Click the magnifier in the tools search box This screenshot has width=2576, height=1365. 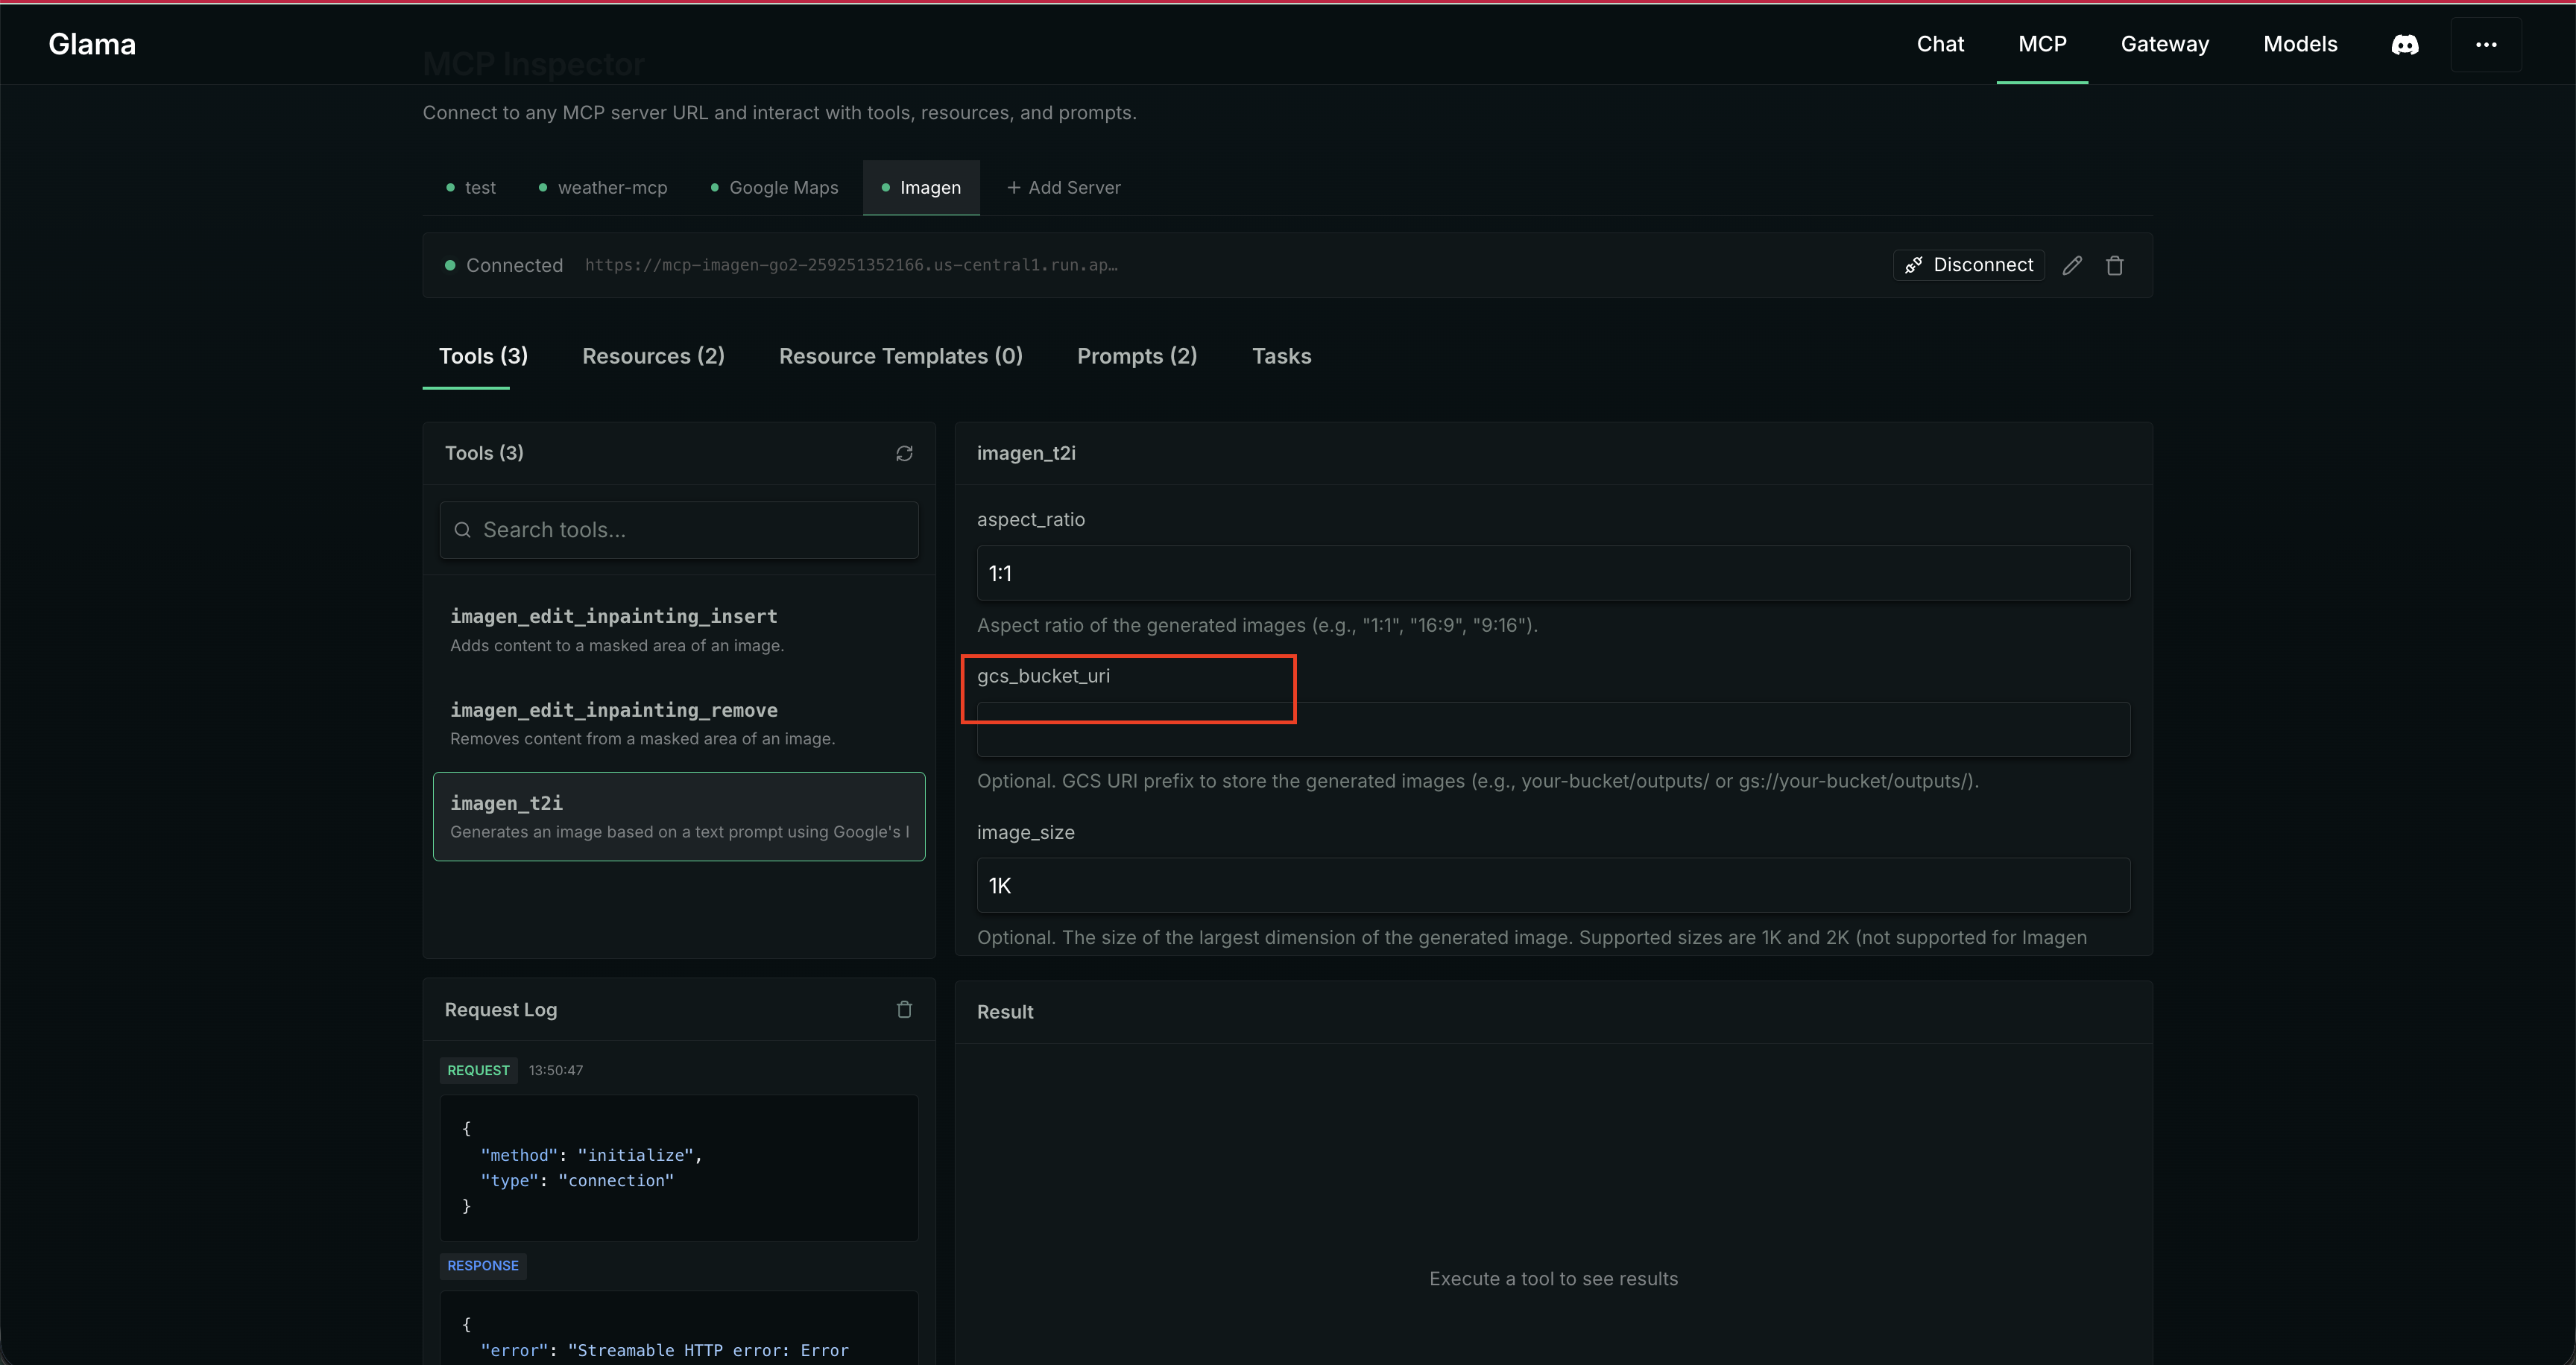(x=463, y=530)
